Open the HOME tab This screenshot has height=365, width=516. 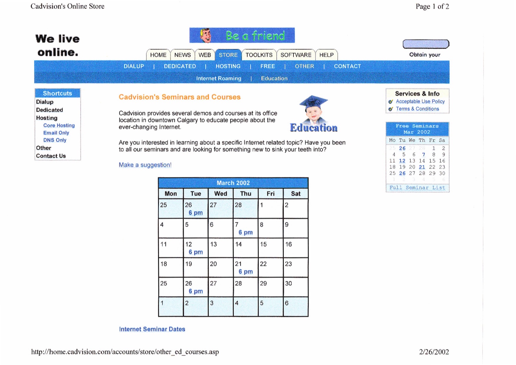(x=158, y=55)
